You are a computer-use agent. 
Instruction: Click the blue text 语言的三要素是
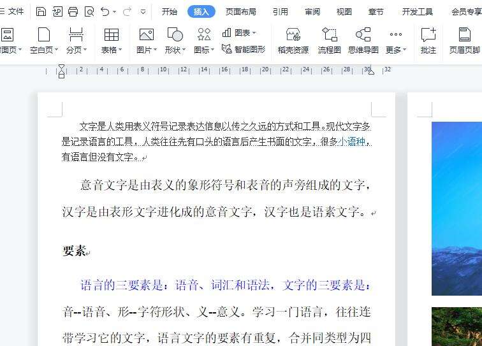(121, 285)
